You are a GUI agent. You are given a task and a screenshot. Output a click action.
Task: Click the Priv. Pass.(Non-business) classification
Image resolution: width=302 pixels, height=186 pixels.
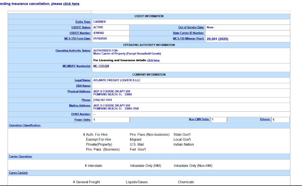point(150,134)
